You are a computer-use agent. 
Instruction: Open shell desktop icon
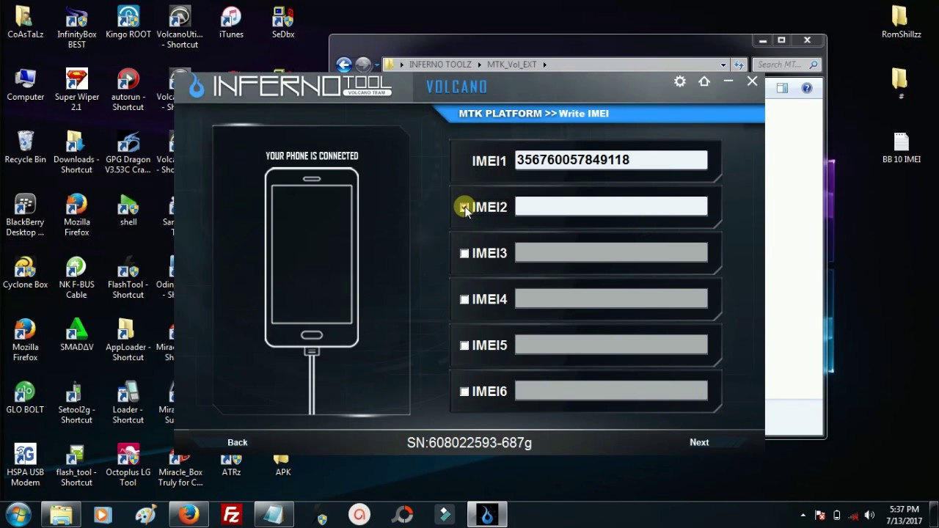[128, 210]
